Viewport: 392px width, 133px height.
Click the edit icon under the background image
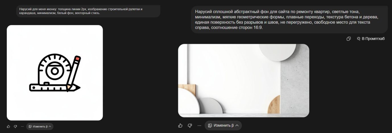(x=210, y=125)
